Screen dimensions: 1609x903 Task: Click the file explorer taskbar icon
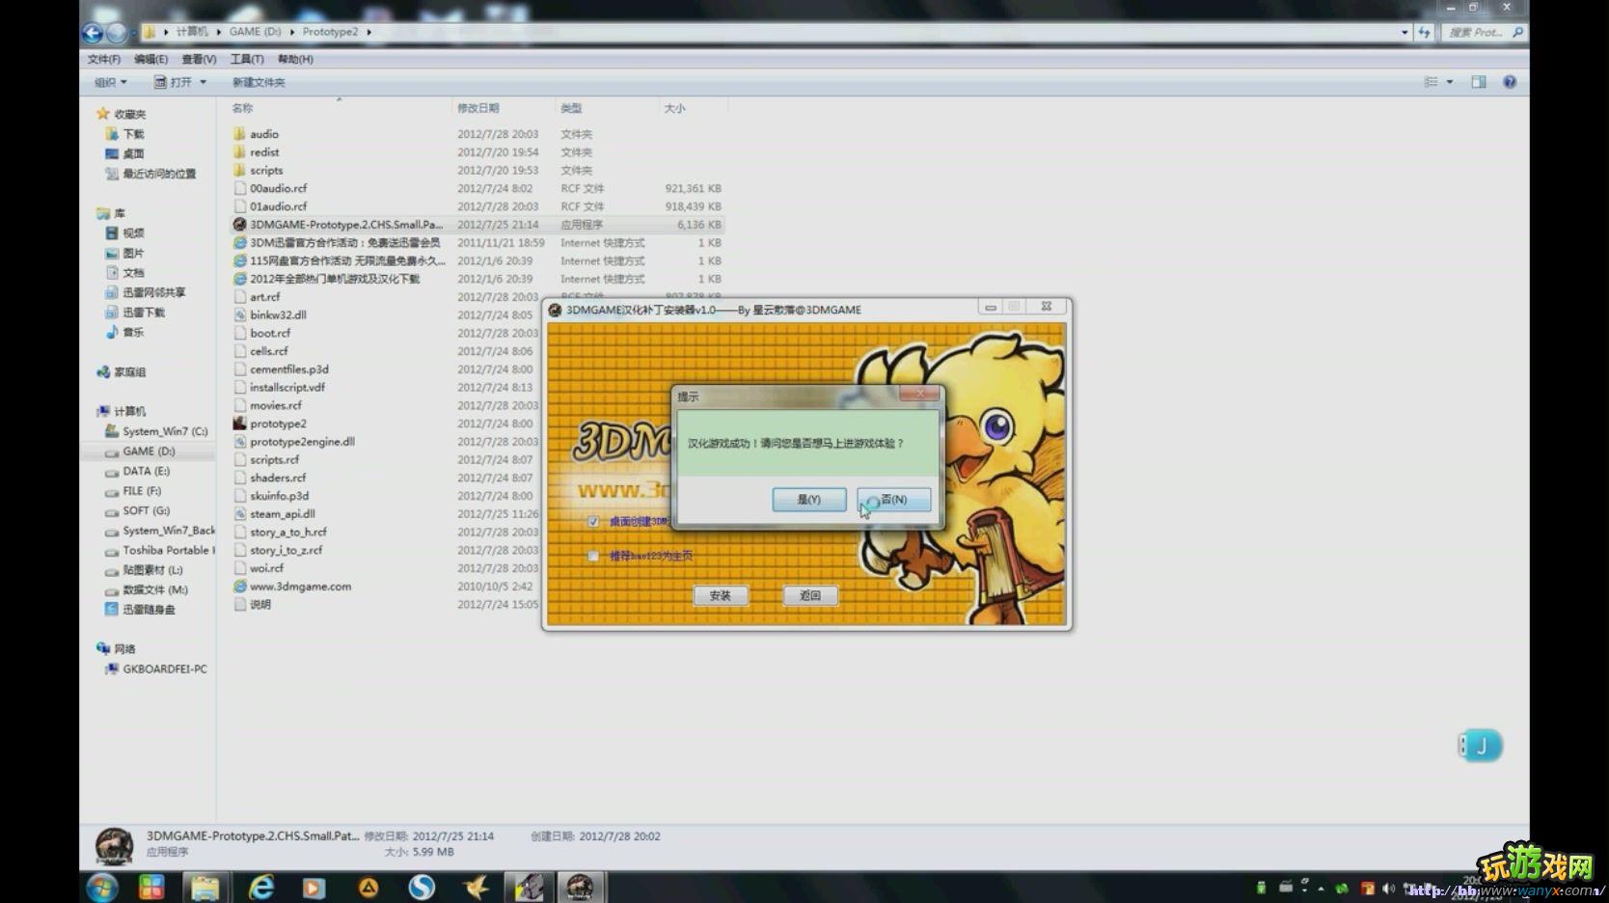205,888
